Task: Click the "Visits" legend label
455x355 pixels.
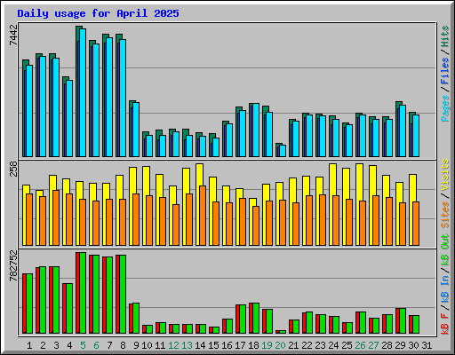Action: 445,175
